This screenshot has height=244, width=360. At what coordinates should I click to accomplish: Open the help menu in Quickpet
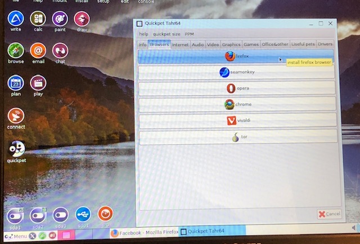143,34
